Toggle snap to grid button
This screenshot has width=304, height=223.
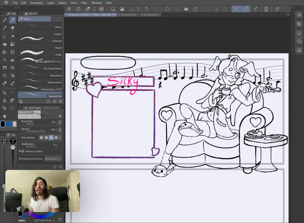(255, 9)
